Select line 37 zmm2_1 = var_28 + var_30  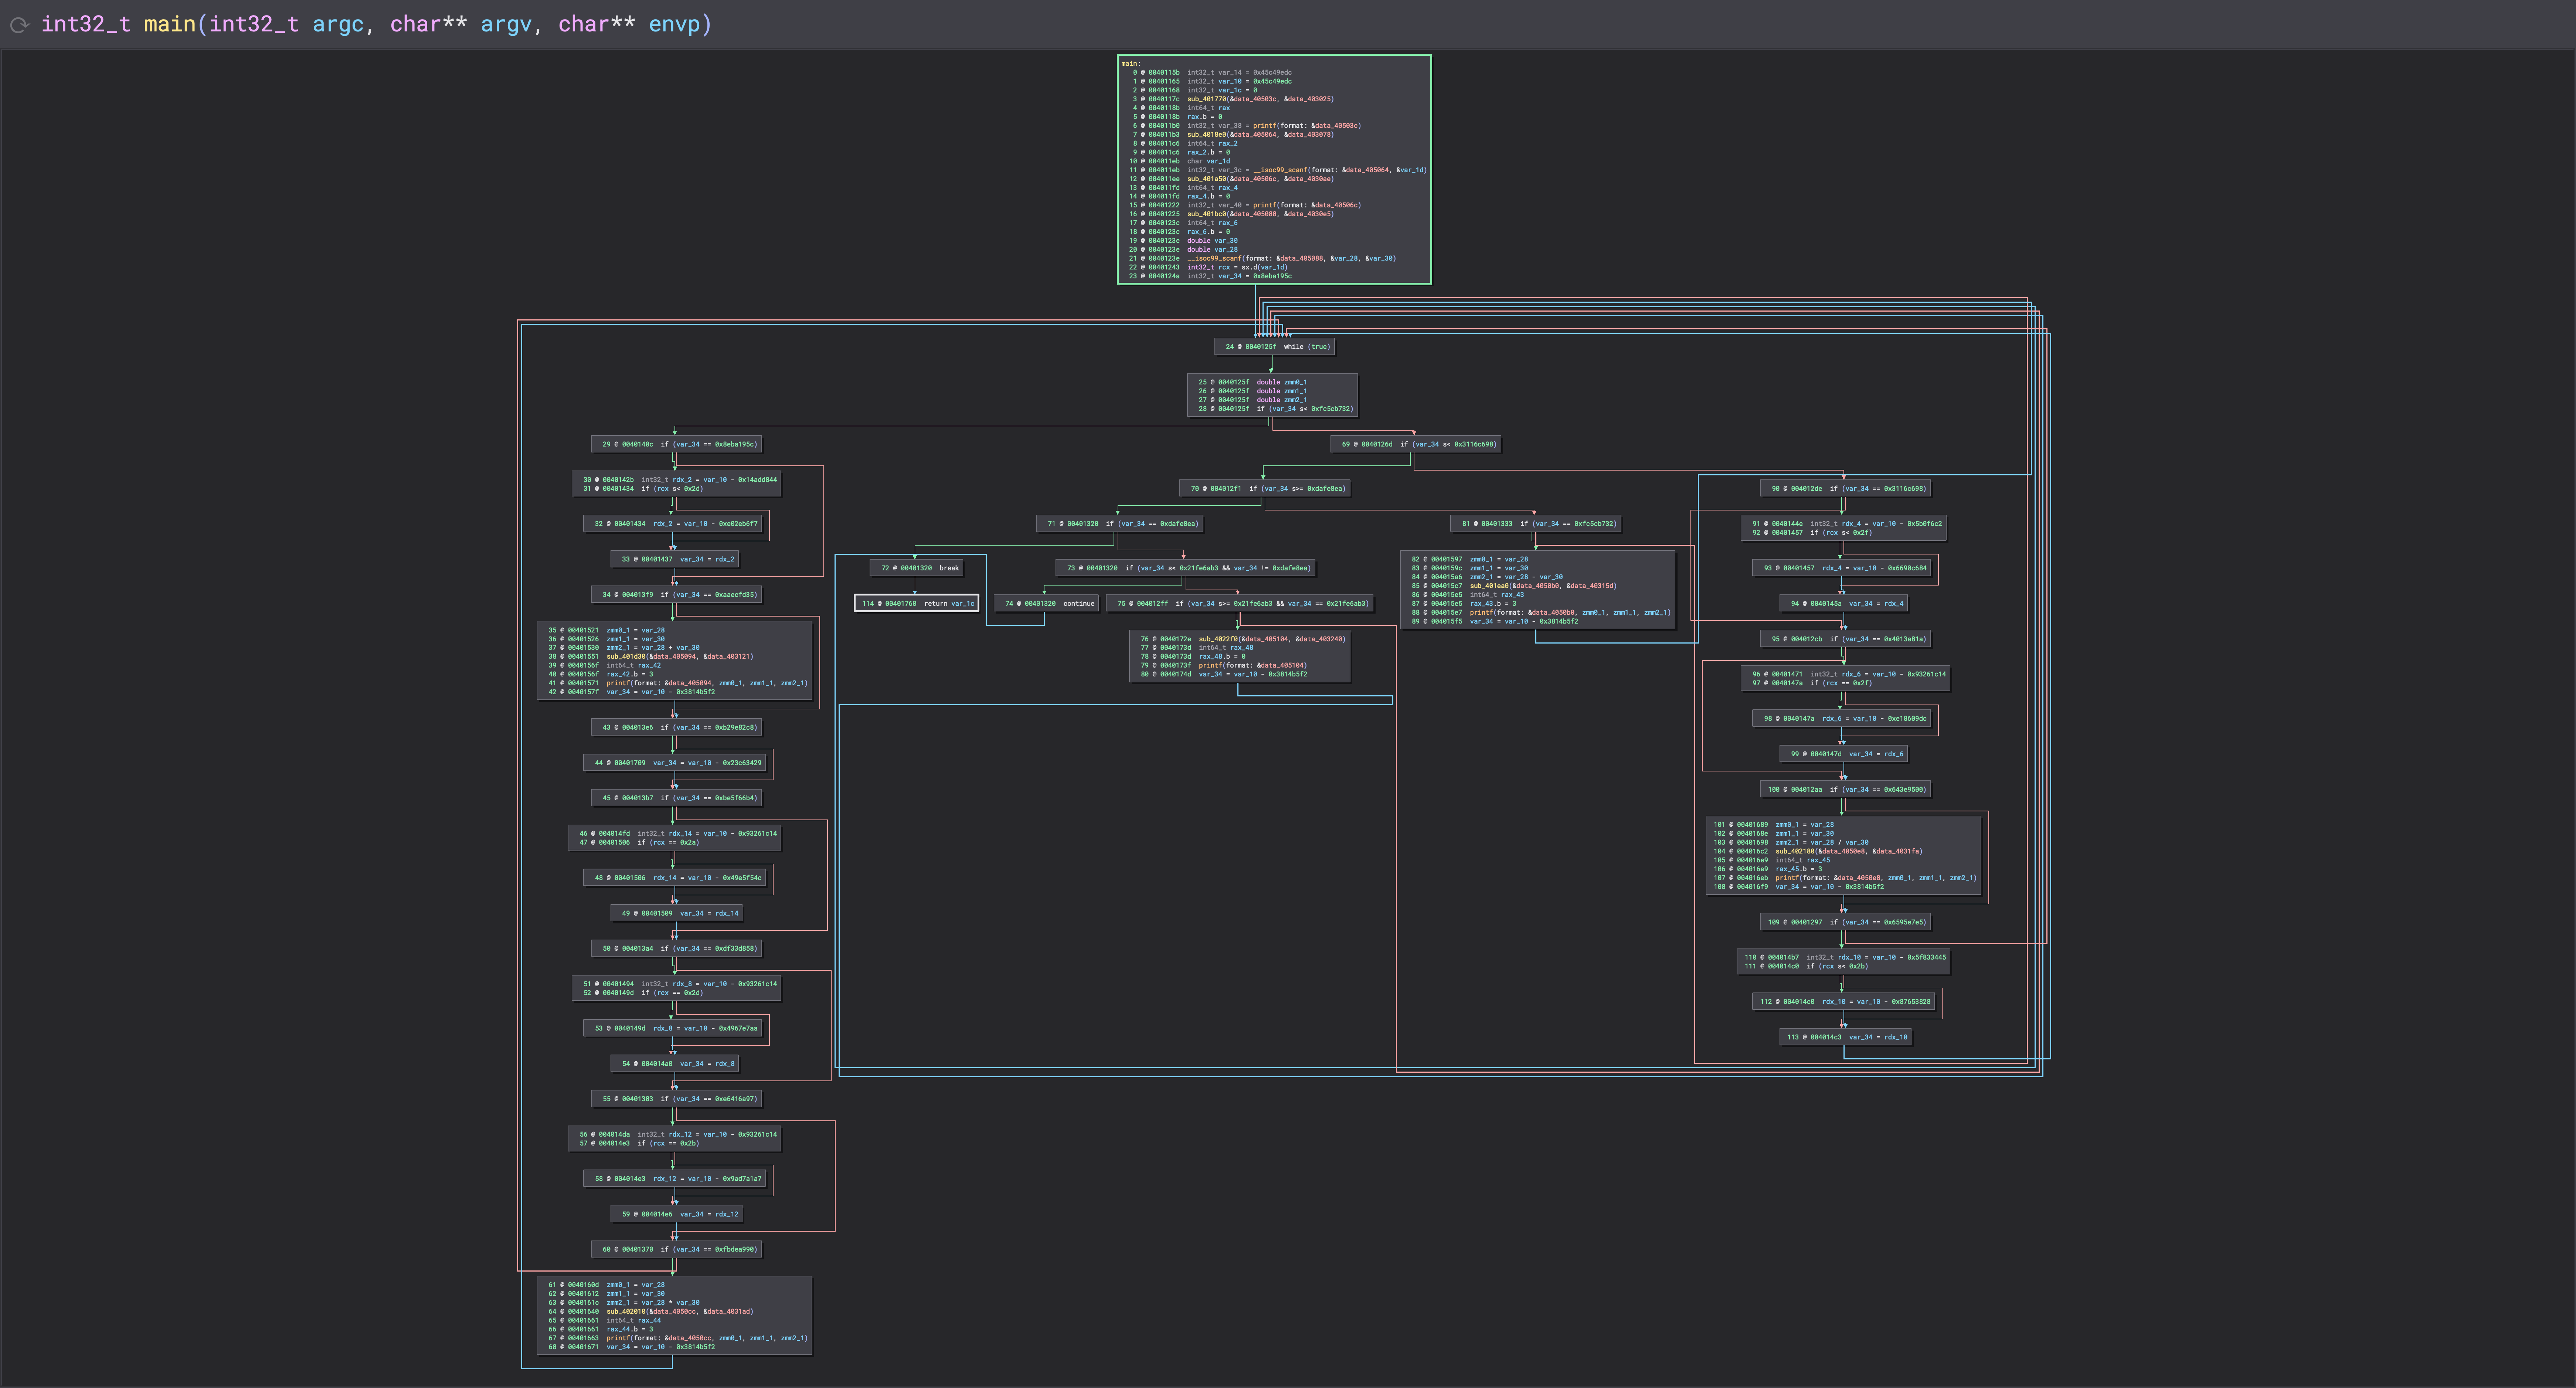[623, 648]
